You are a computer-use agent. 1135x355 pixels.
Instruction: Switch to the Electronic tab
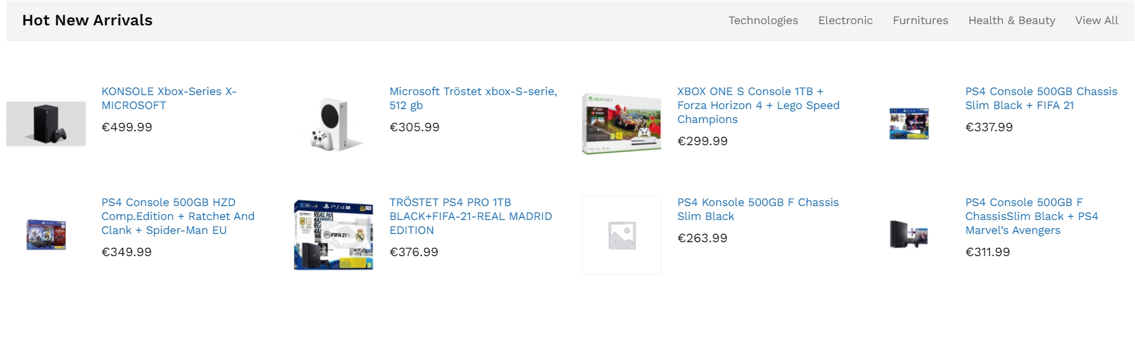coord(845,20)
